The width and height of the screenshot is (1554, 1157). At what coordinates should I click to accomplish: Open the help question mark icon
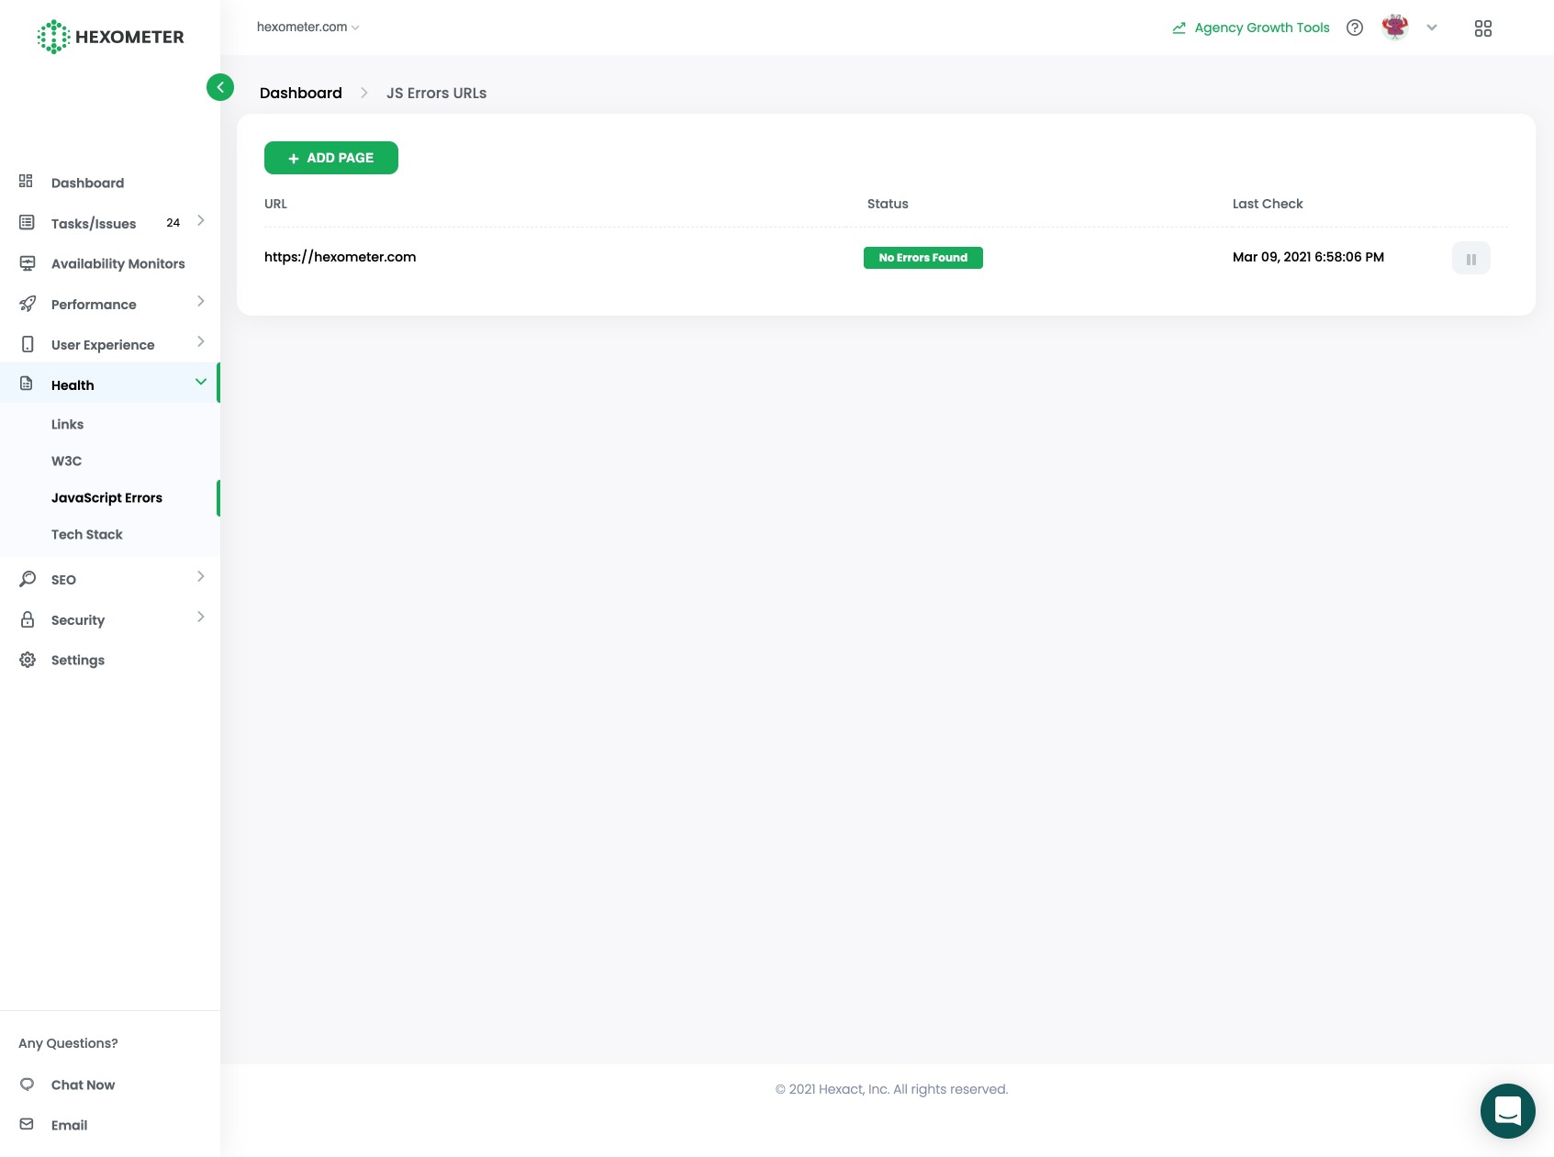click(1355, 28)
